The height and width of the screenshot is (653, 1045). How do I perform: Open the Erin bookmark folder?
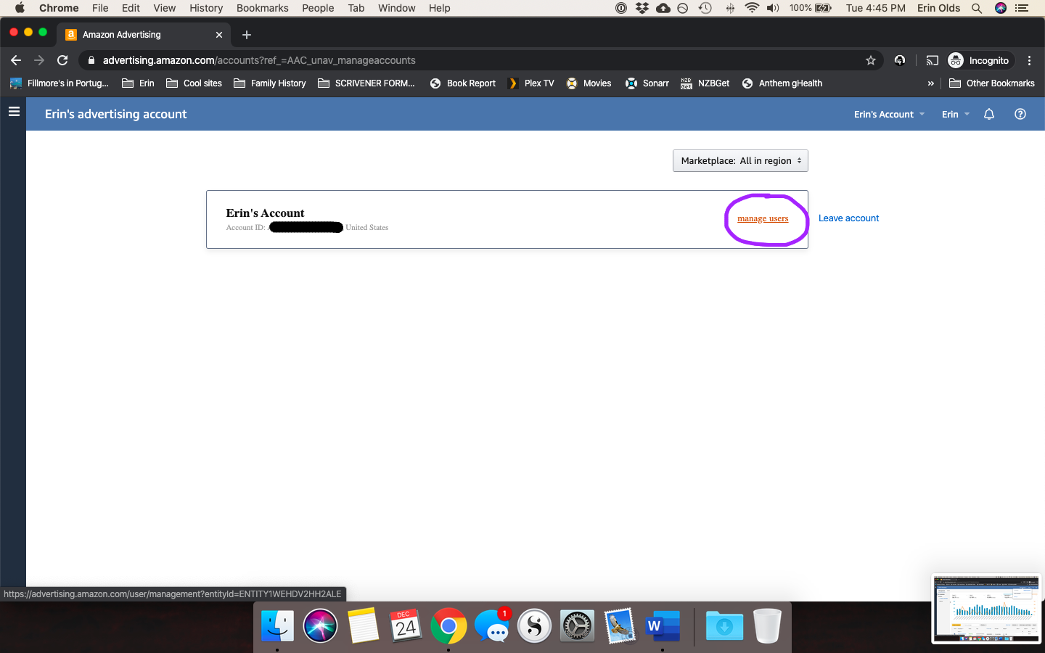tap(138, 83)
